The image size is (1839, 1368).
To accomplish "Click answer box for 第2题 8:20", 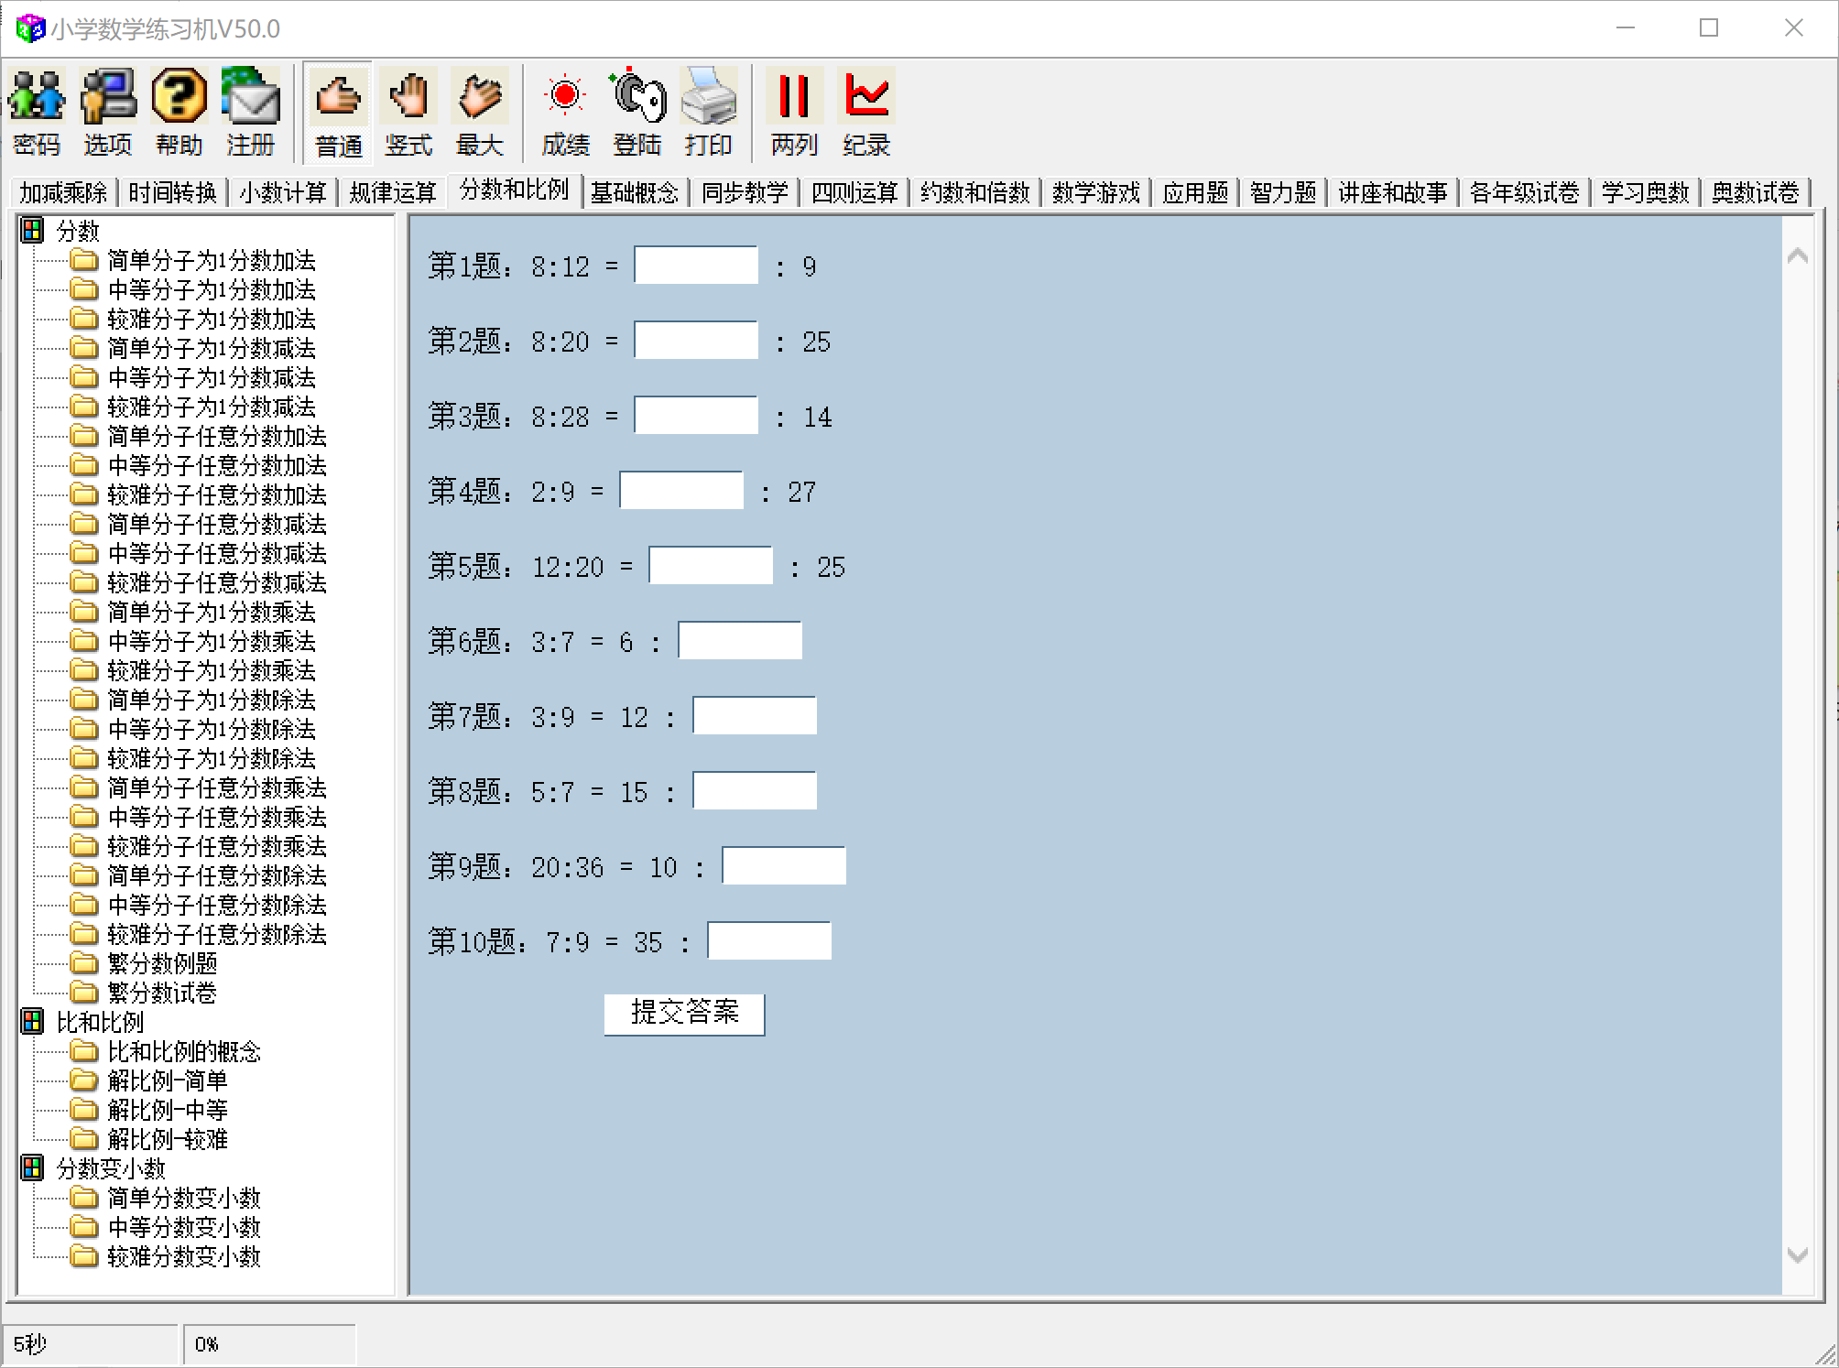I will pos(696,341).
